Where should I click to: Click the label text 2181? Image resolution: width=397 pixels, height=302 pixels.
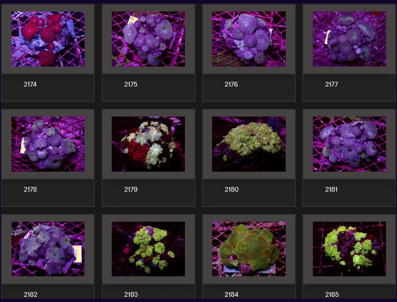pos(331,189)
